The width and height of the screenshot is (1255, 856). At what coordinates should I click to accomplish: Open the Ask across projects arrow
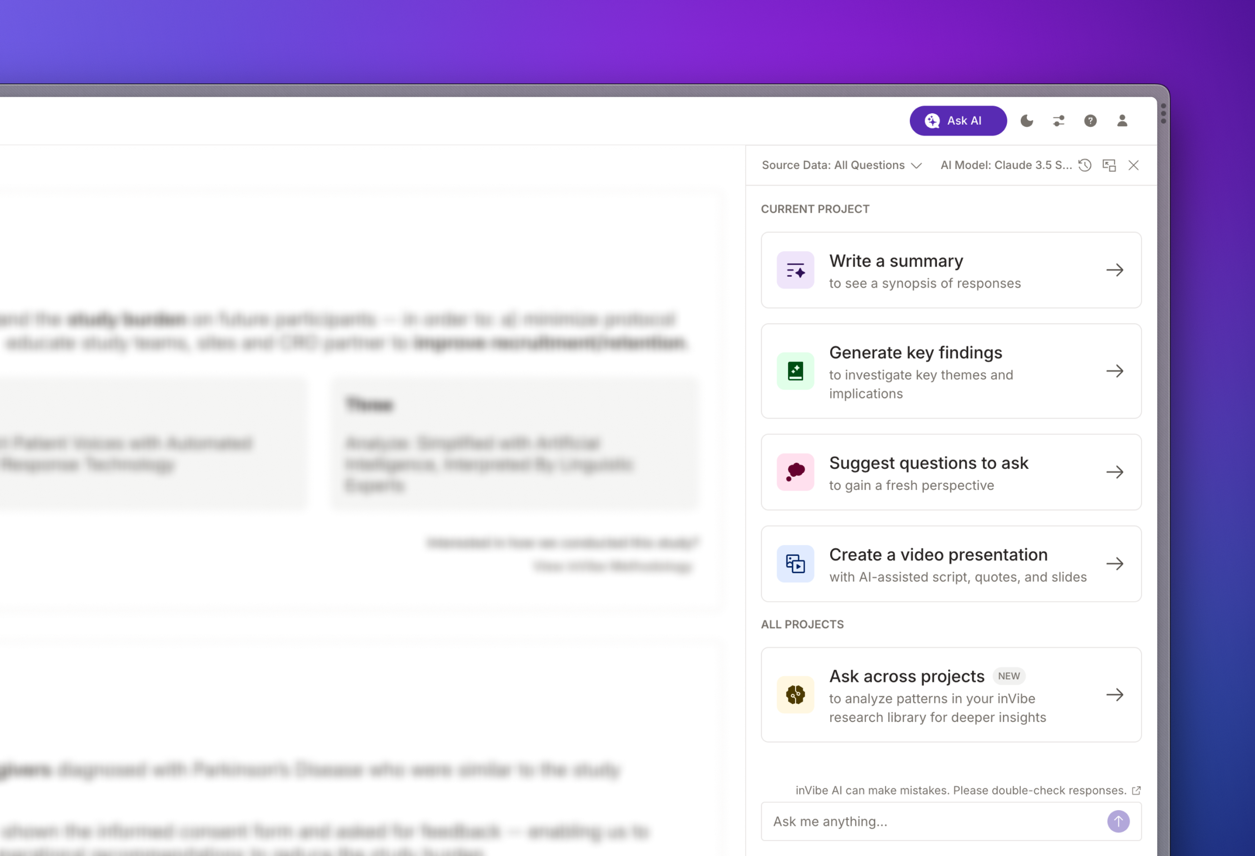[x=1114, y=695]
